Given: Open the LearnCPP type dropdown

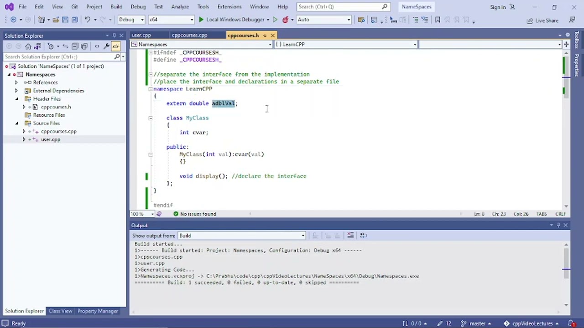Looking at the screenshot, I should tap(345, 44).
